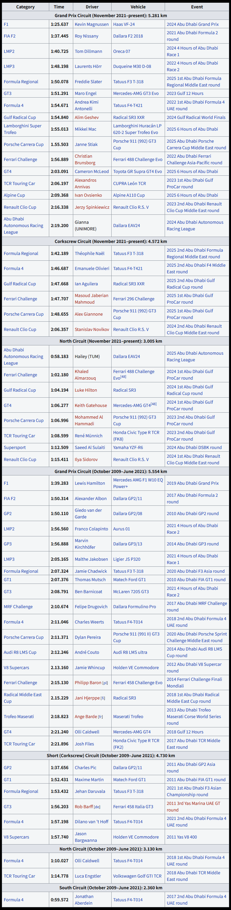Click the Lewis Hamilton driver link
Image resolution: width=231 pixels, height=910 pixels.
click(x=90, y=483)
